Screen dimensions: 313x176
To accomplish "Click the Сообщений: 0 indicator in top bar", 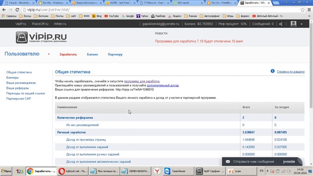I will pos(263,24).
